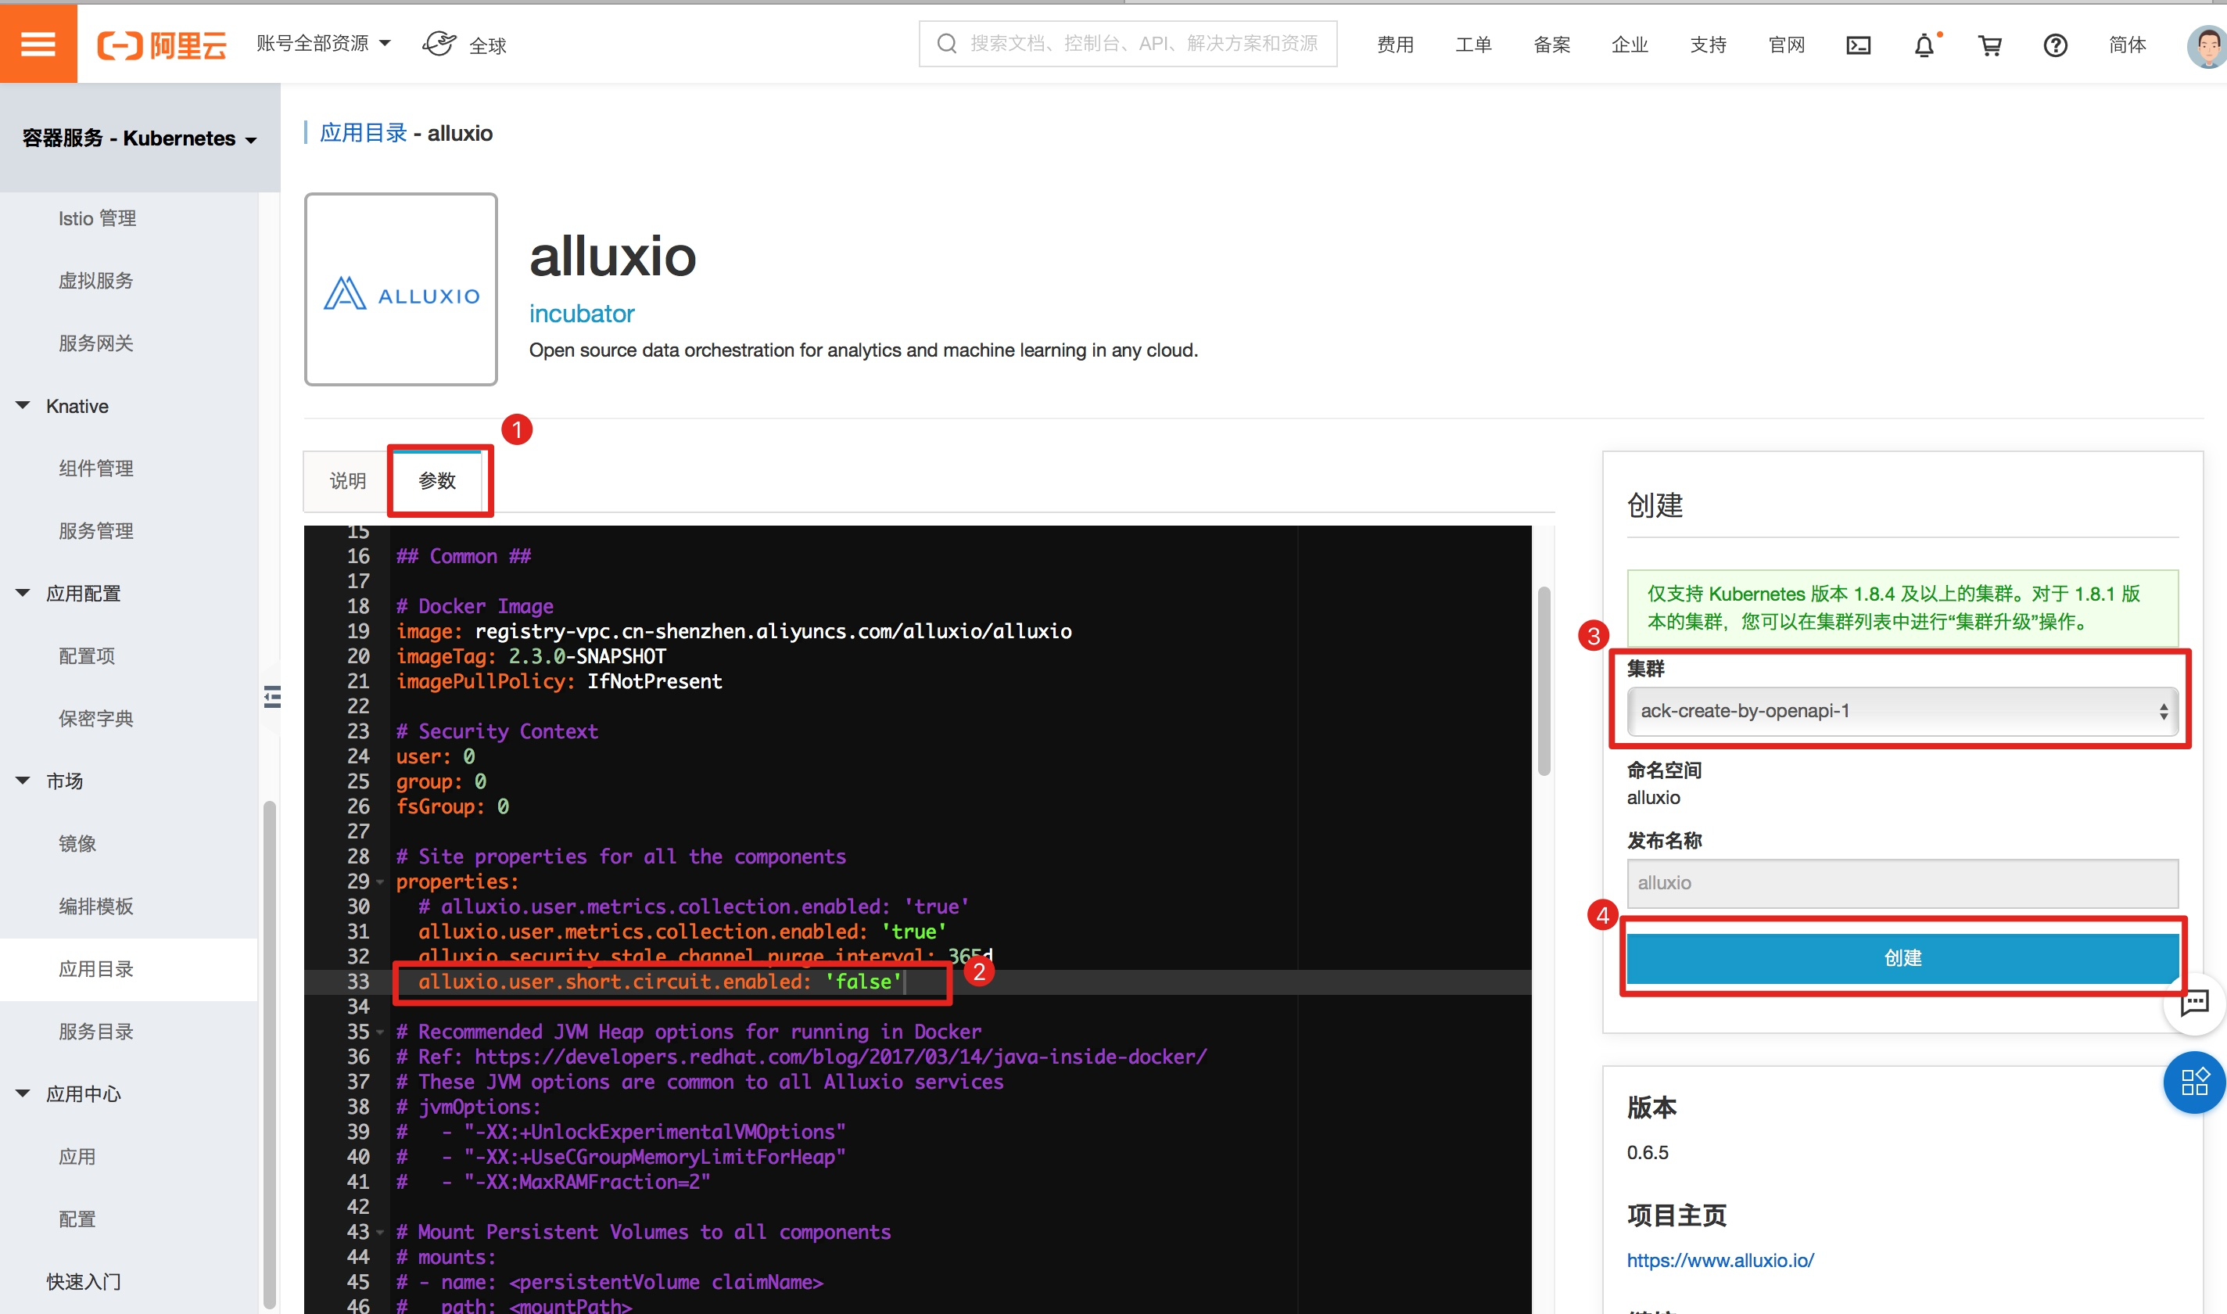Click the 全球 region selector

(x=488, y=45)
